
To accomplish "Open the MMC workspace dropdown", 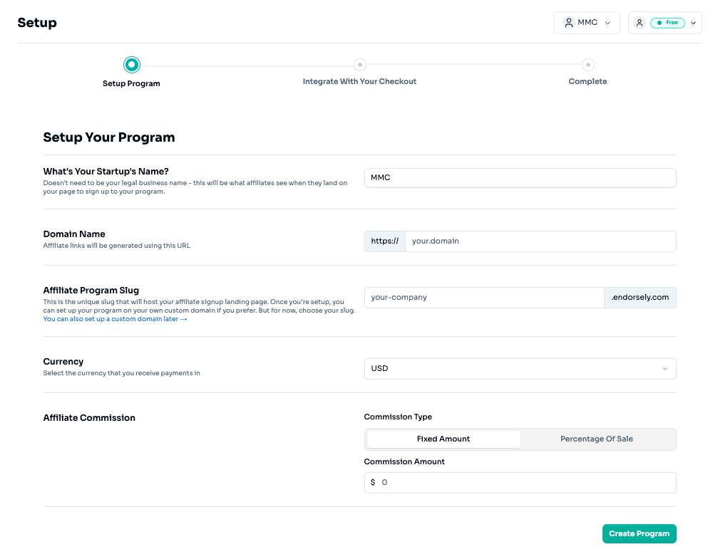I will click(x=587, y=23).
